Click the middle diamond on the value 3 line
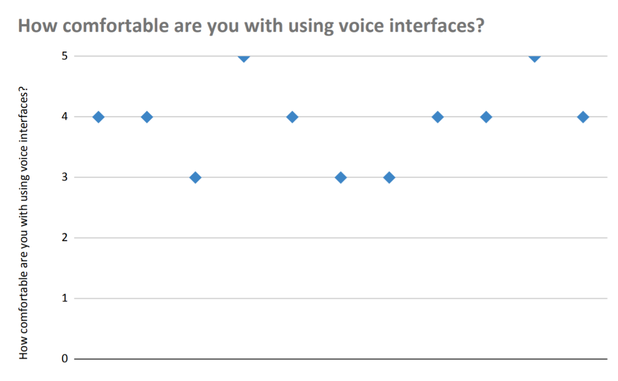The image size is (618, 381). (x=341, y=178)
